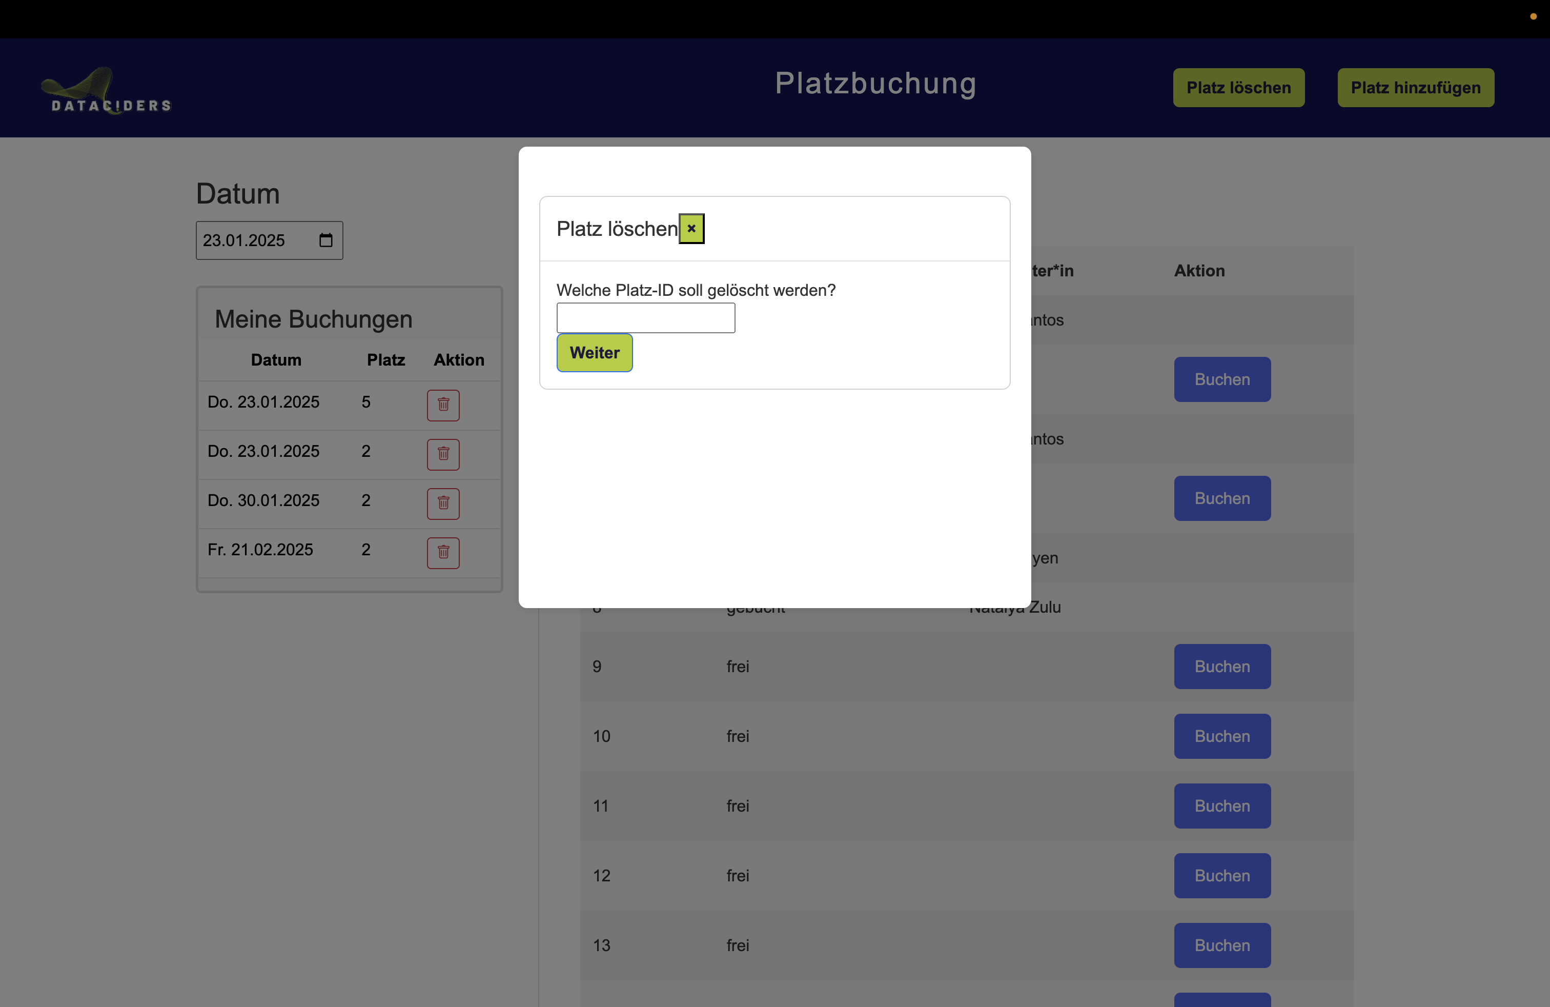Image resolution: width=1550 pixels, height=1007 pixels.
Task: Book seat 9 with Buchen button
Action: pyautogui.click(x=1222, y=667)
